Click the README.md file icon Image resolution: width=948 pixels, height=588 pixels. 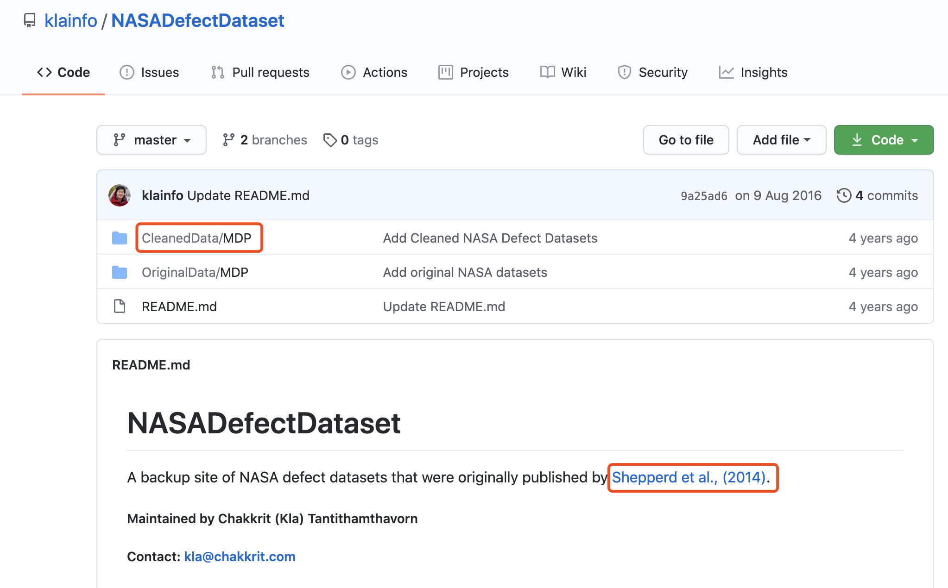coord(119,306)
